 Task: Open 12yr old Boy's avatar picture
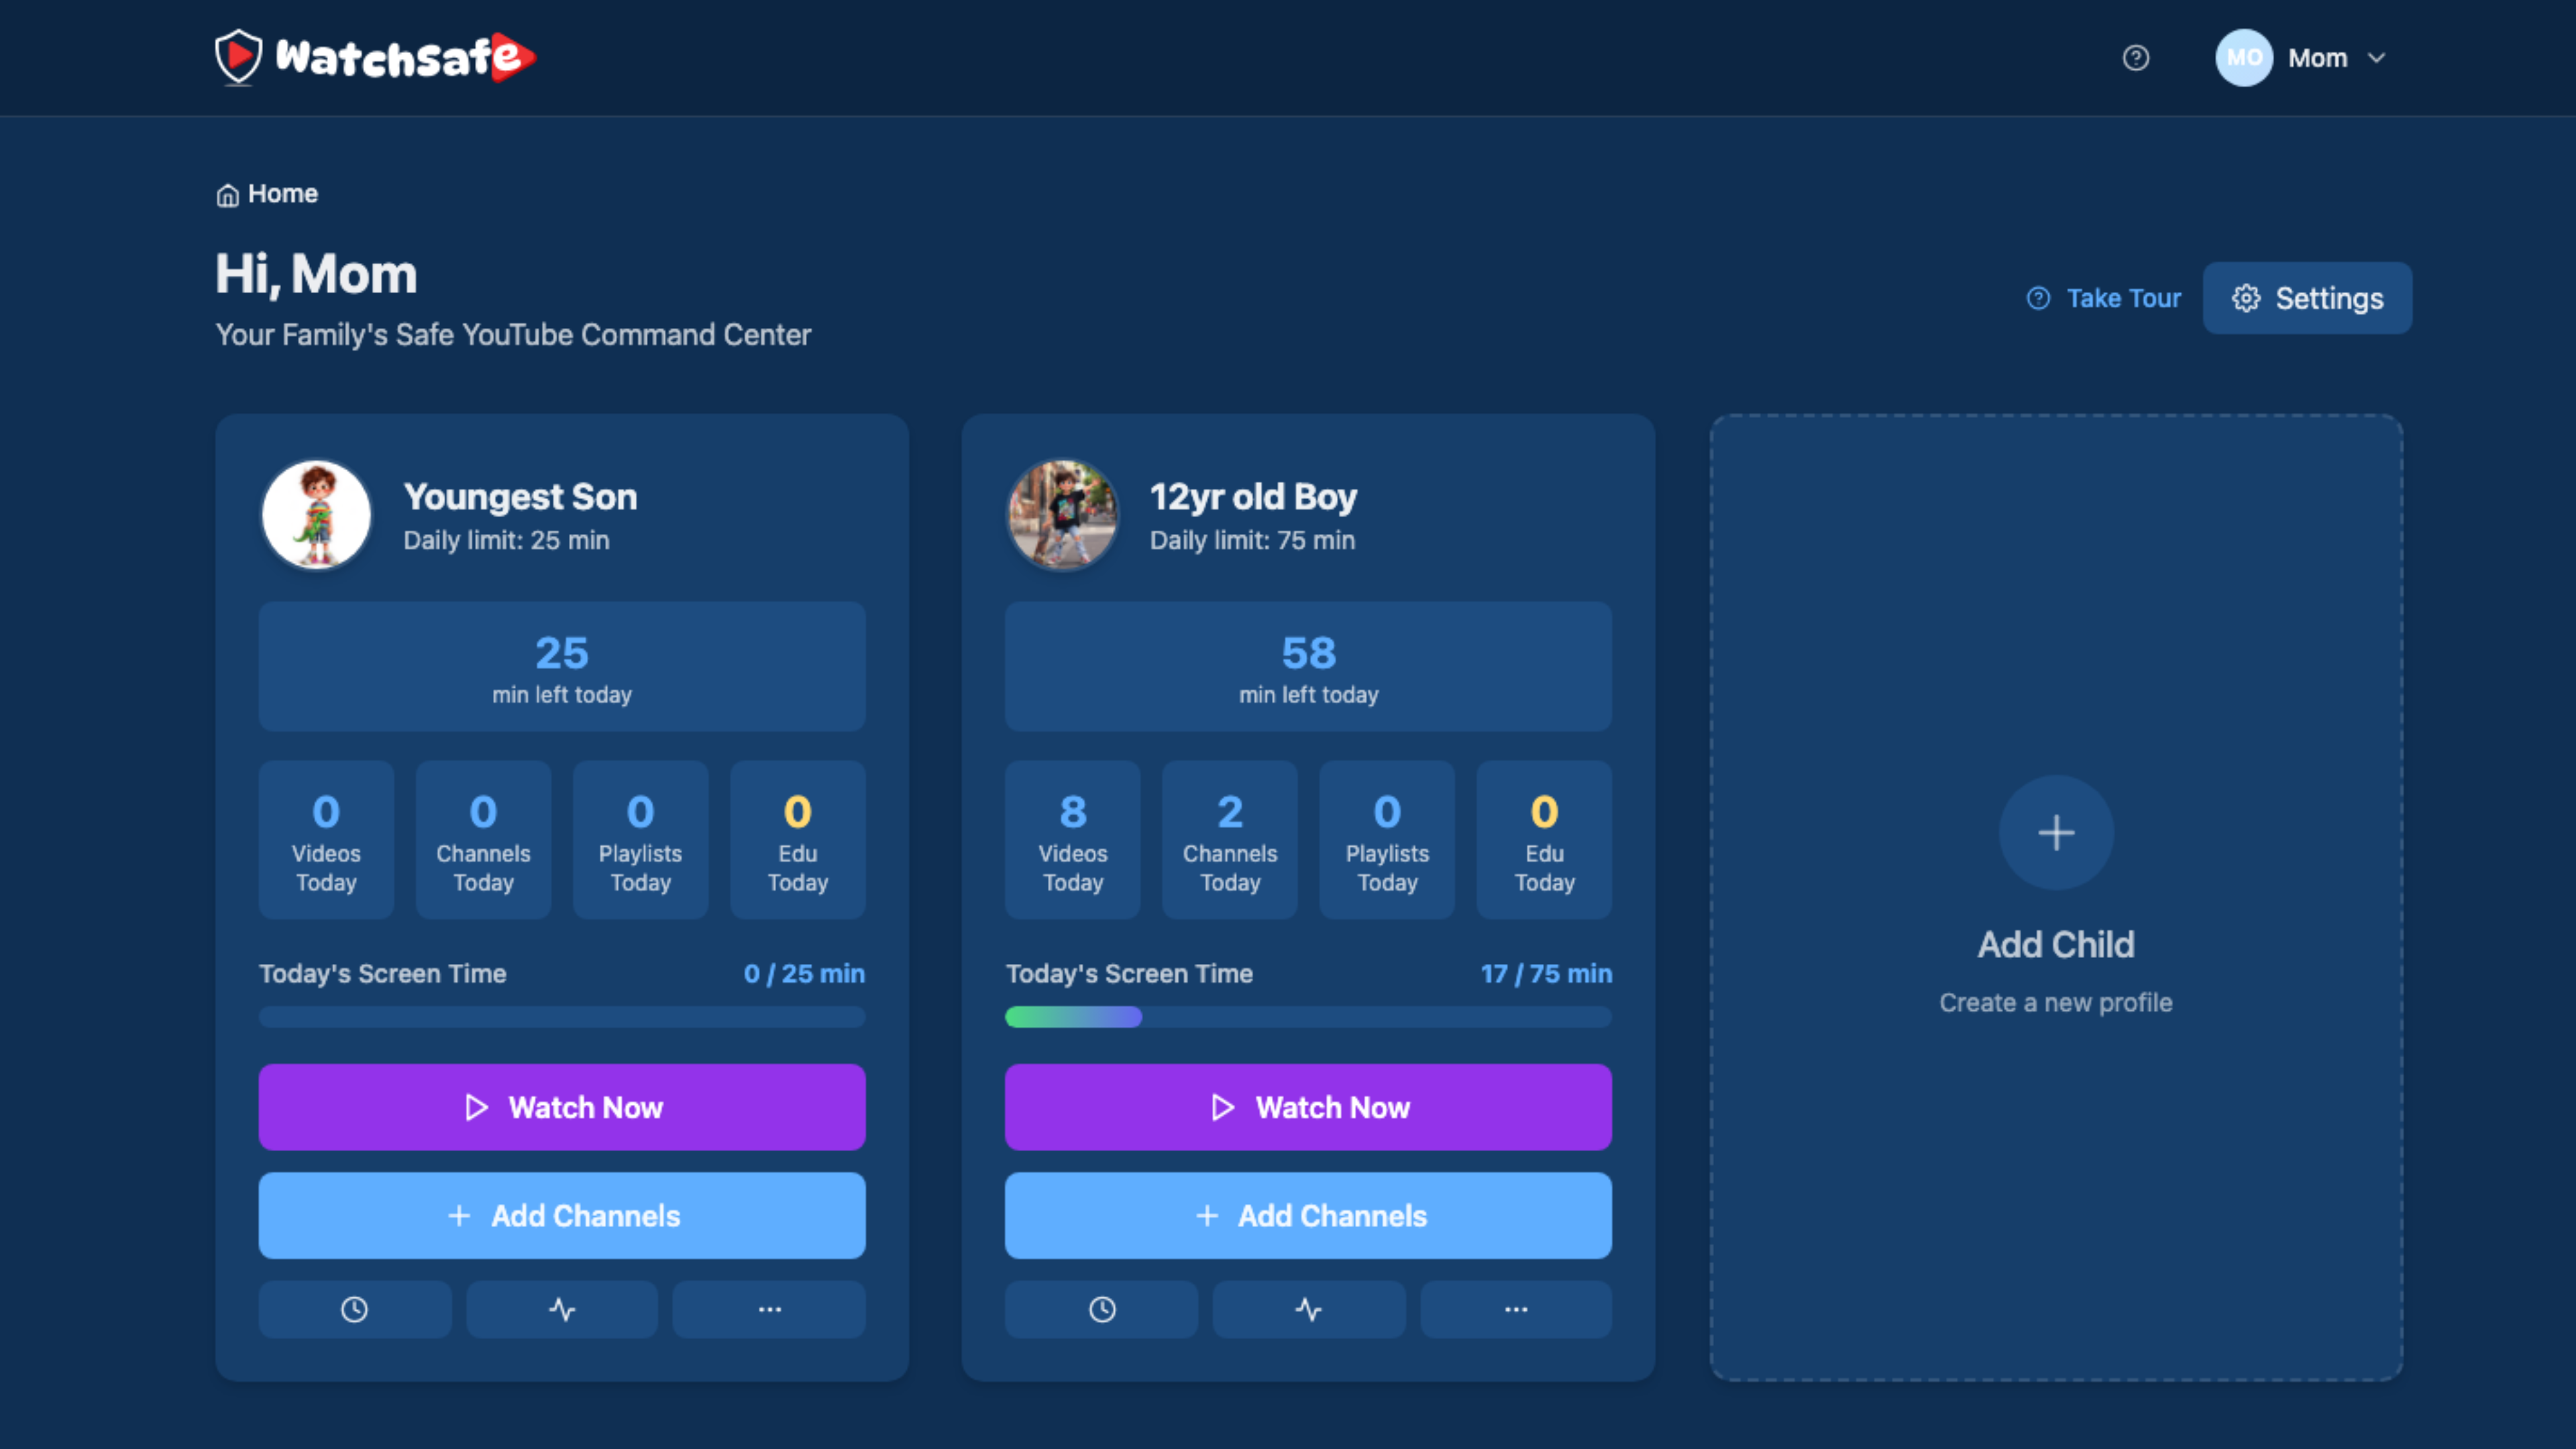(x=1063, y=515)
